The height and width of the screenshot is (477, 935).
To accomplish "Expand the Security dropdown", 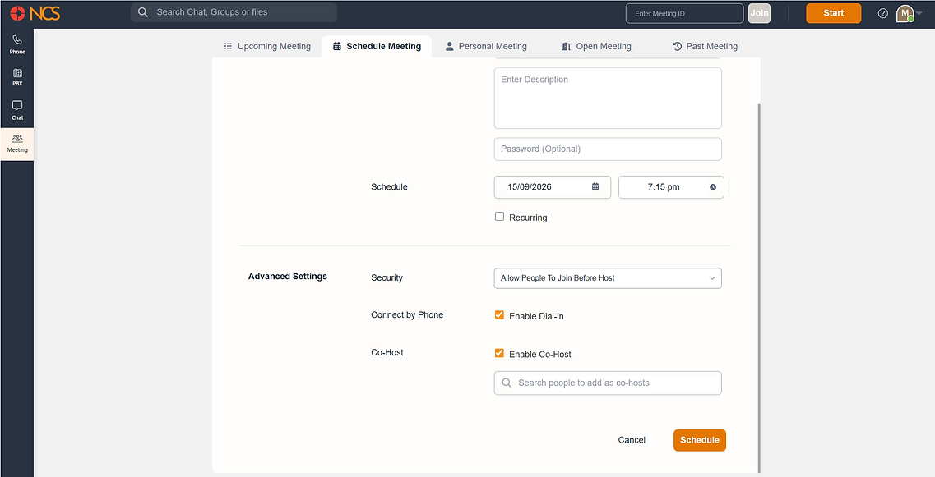I will coord(608,278).
